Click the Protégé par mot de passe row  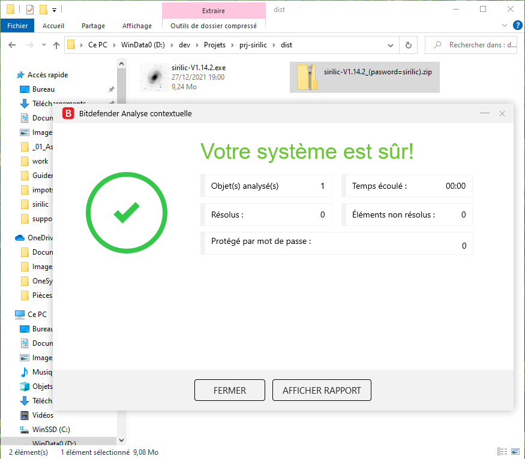tap(337, 243)
